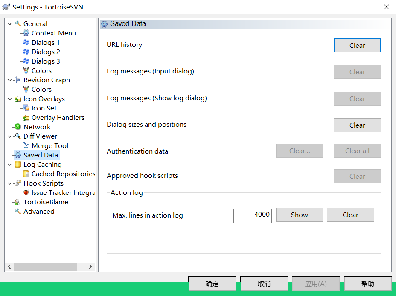Viewport: 396px width, 296px height.
Task: Click the tree scrollbar right arrow
Action: tap(90, 267)
